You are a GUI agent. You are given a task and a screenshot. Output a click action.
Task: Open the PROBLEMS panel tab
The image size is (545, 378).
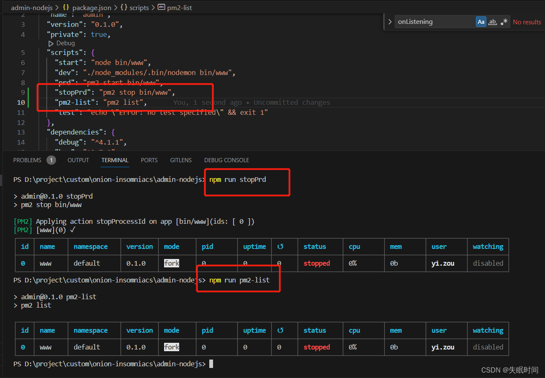pyautogui.click(x=27, y=160)
